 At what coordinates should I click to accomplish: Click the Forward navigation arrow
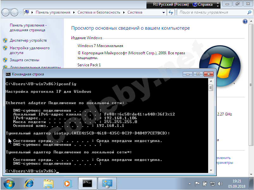[x=14, y=12]
